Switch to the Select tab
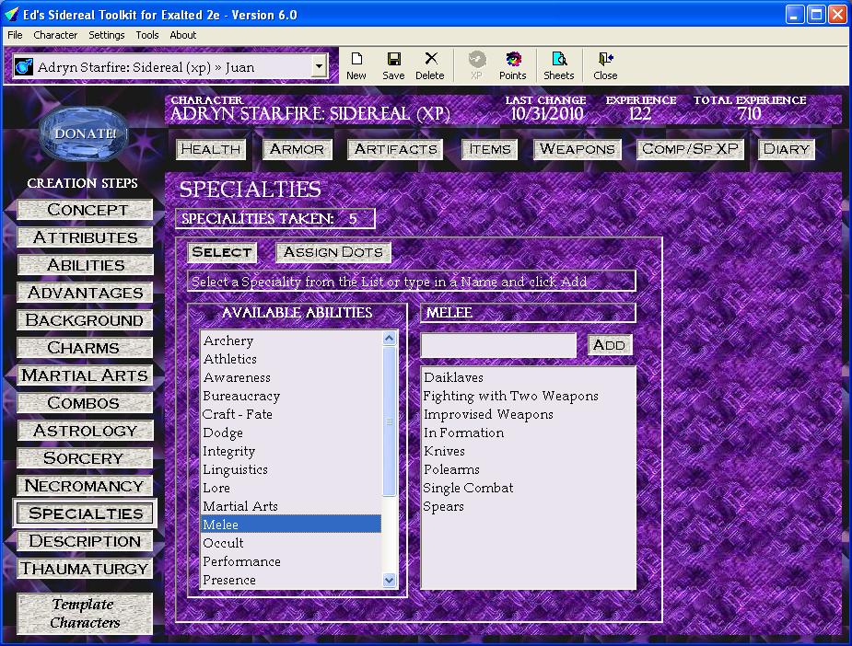This screenshot has width=852, height=646. [222, 252]
